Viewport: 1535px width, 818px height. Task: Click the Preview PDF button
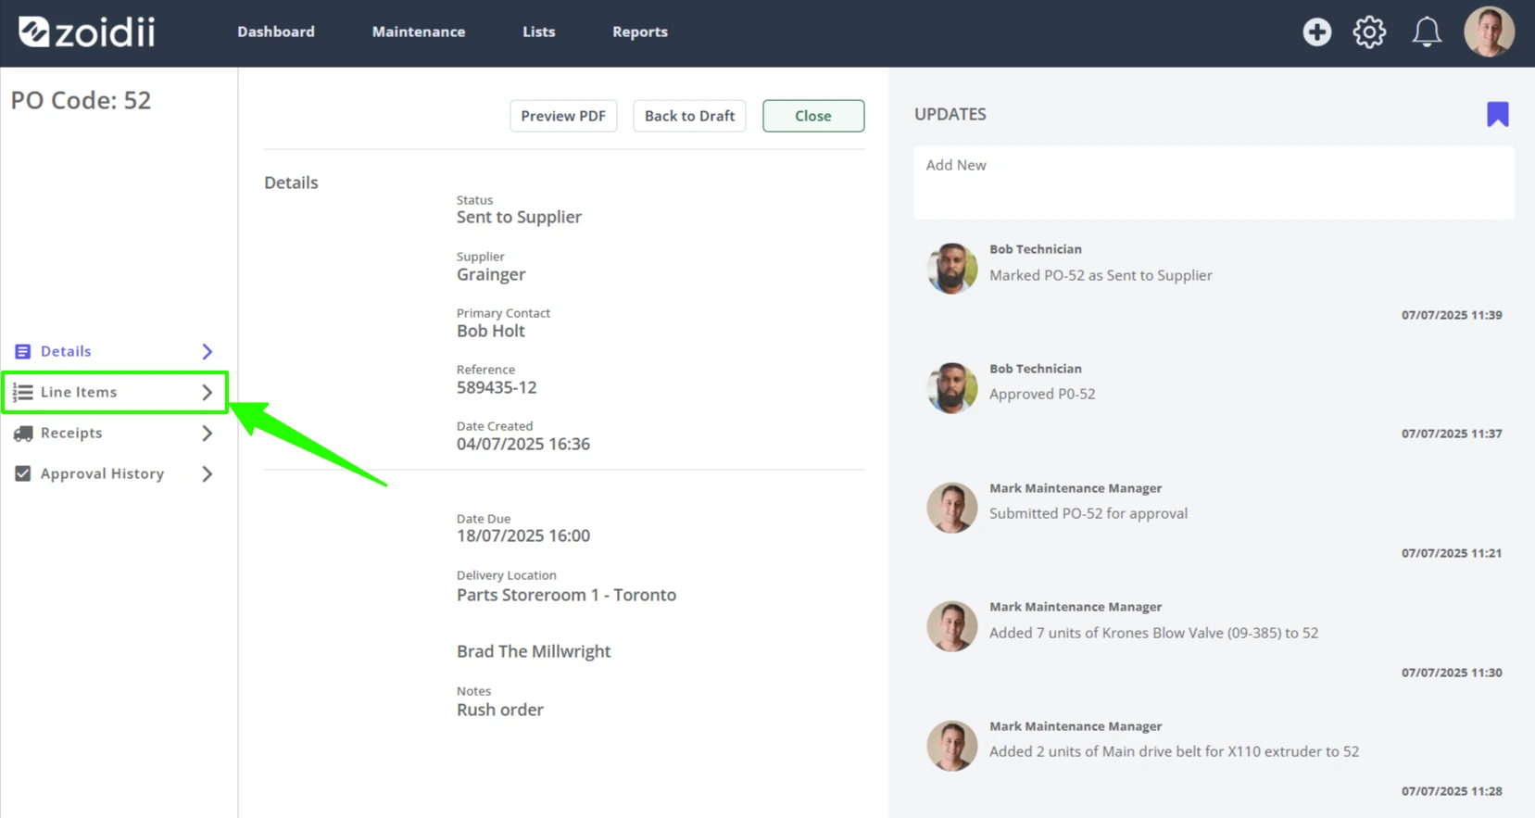coord(563,116)
